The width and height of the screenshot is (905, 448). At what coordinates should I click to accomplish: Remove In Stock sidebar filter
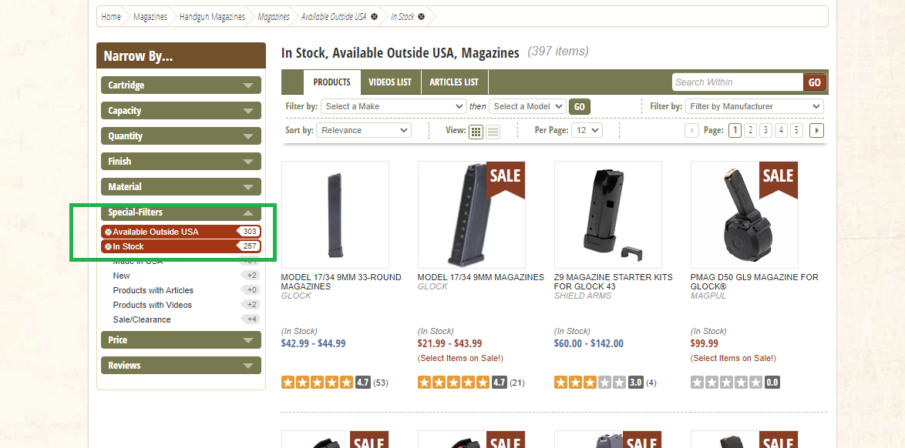coord(108,247)
